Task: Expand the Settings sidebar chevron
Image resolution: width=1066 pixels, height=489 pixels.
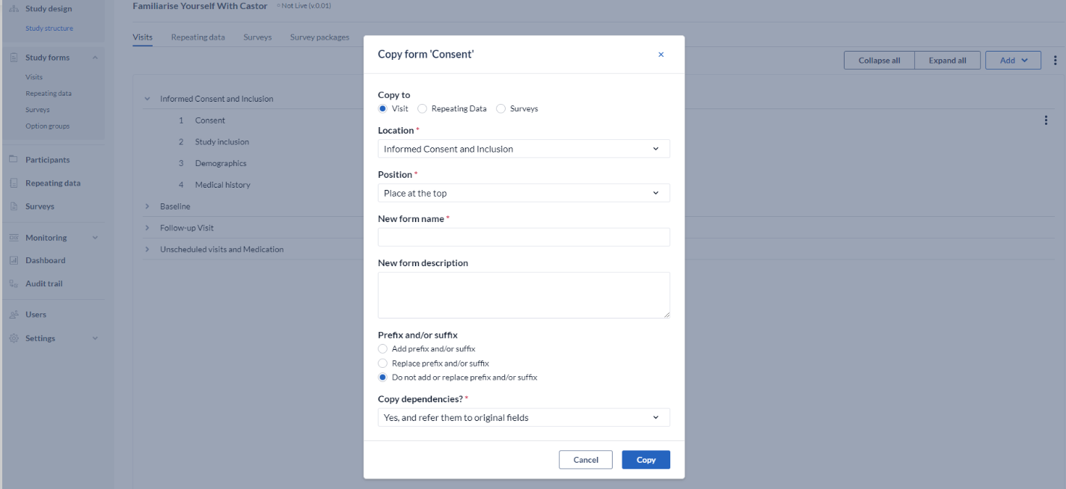Action: click(95, 339)
